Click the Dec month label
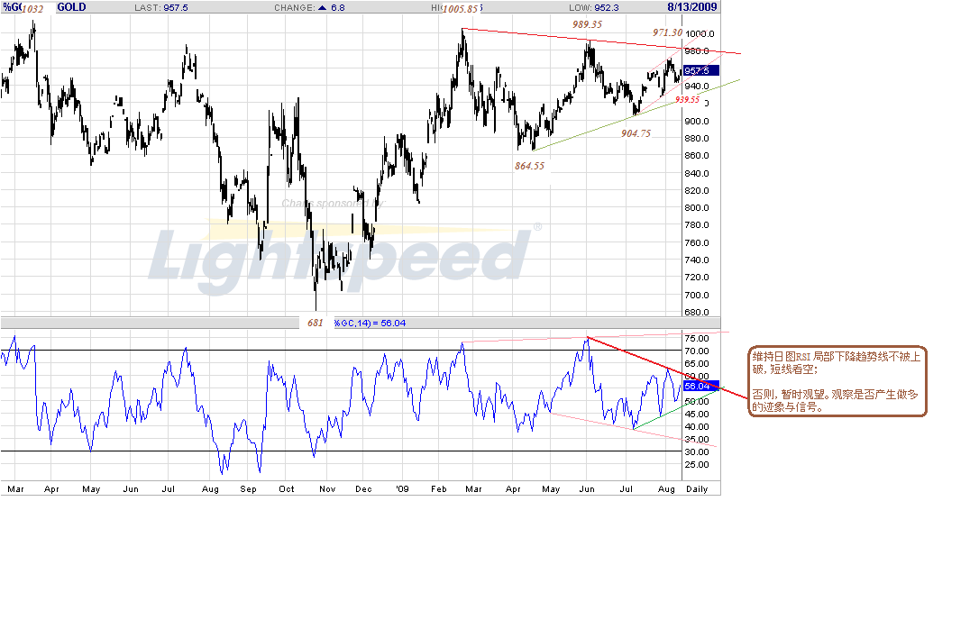This screenshot has width=979, height=629. pos(363,489)
